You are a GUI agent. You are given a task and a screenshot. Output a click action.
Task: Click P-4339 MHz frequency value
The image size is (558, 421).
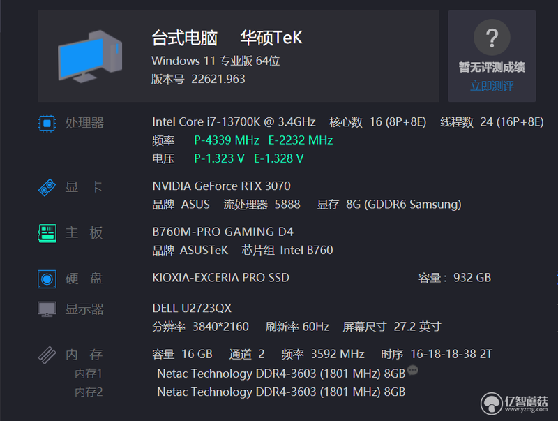point(226,140)
